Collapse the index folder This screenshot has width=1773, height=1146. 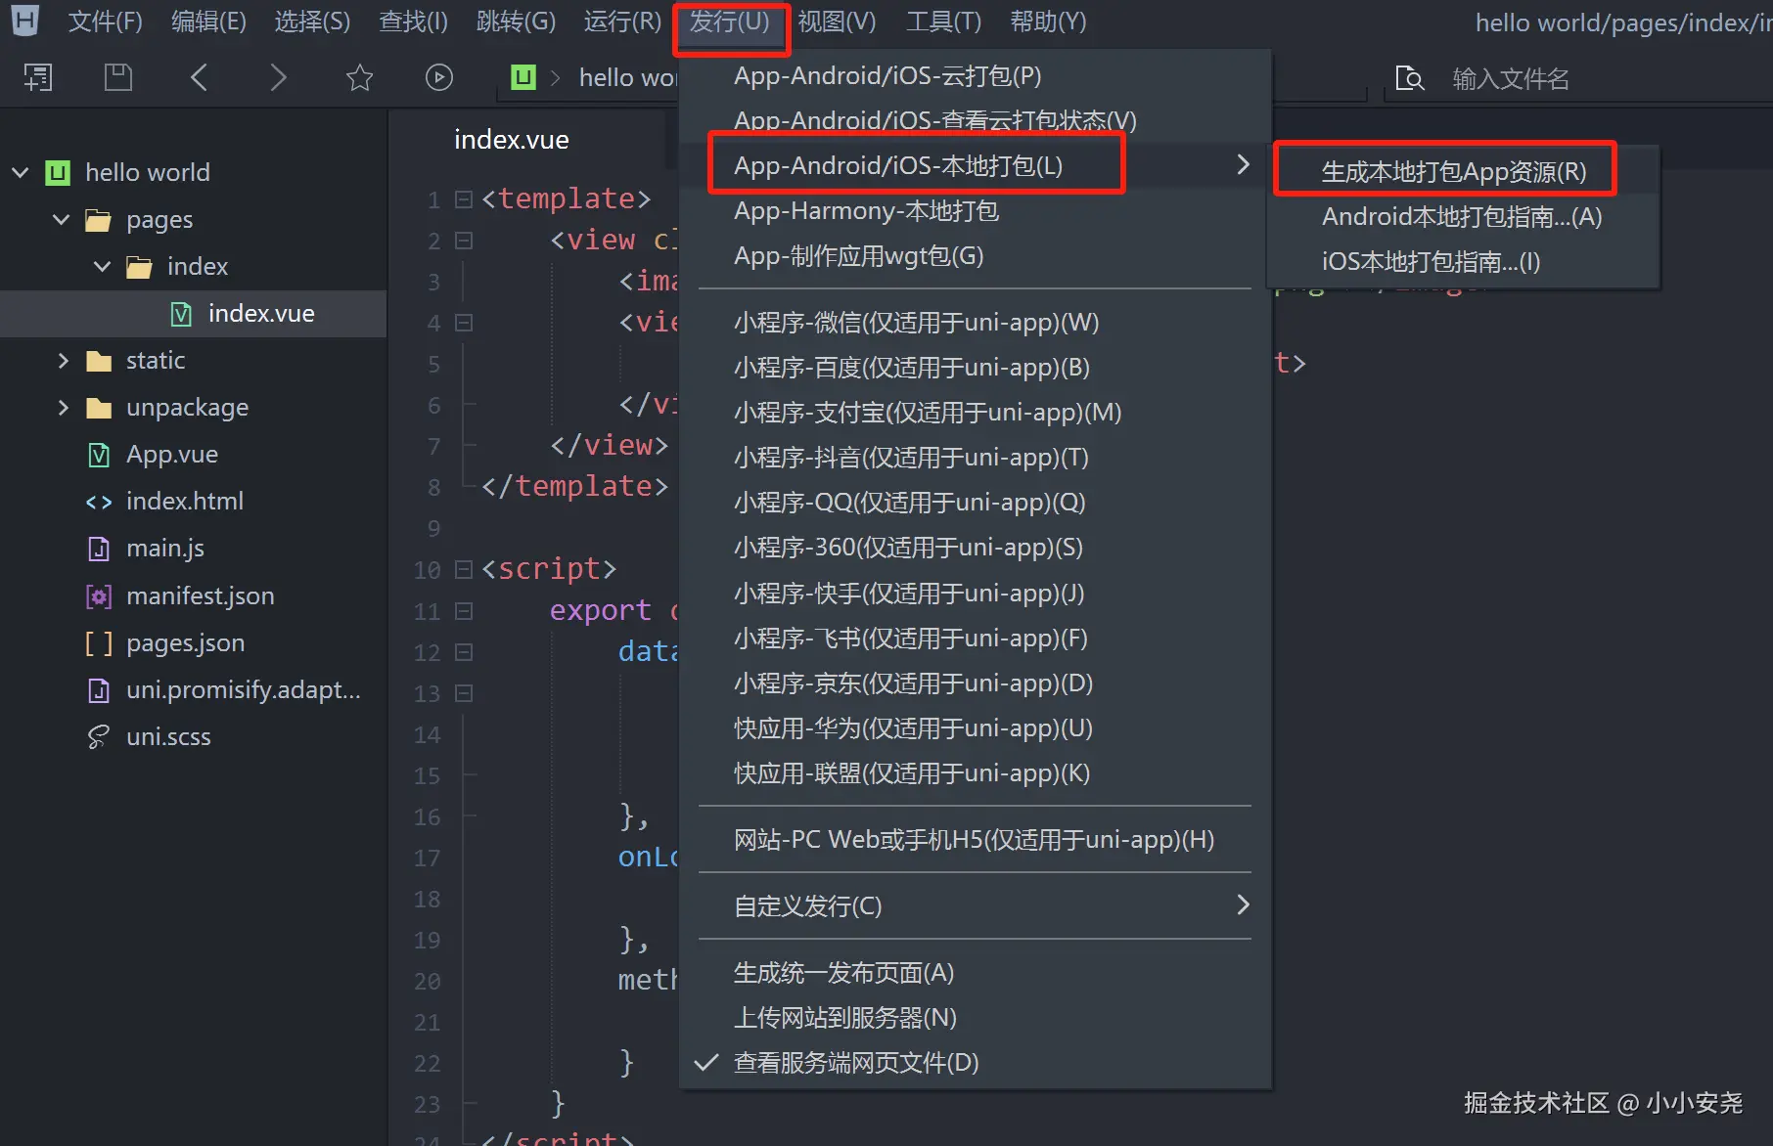(x=102, y=267)
